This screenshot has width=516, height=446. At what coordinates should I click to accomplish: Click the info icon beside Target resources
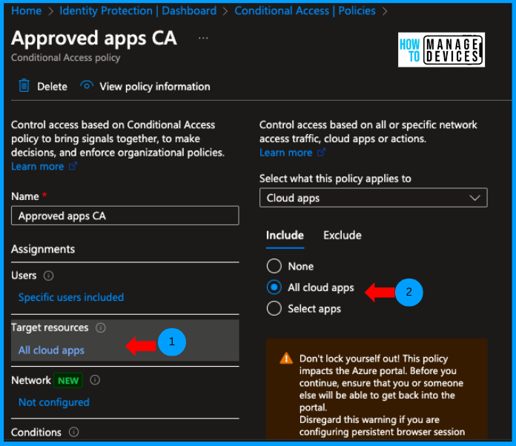pyautogui.click(x=100, y=327)
